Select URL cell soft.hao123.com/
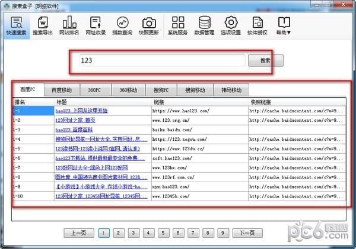This screenshot has width=356, height=249. point(200,159)
